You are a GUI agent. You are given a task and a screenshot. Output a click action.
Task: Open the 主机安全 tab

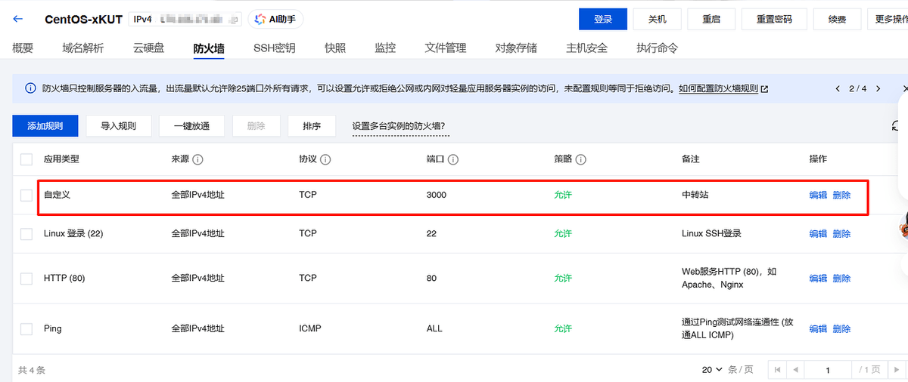[x=586, y=48]
